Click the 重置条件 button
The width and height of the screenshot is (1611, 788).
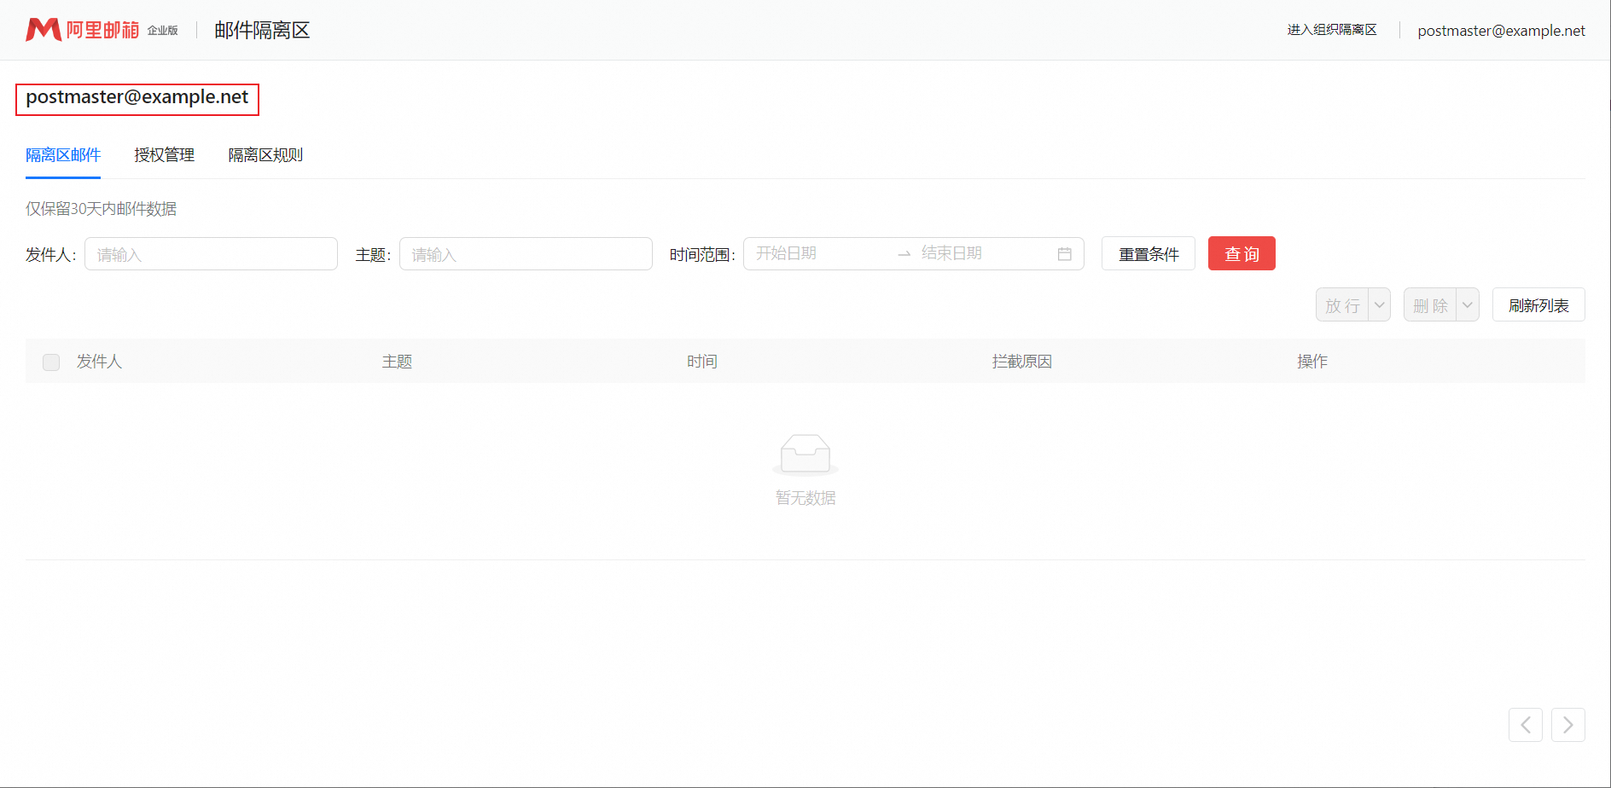[x=1148, y=254]
